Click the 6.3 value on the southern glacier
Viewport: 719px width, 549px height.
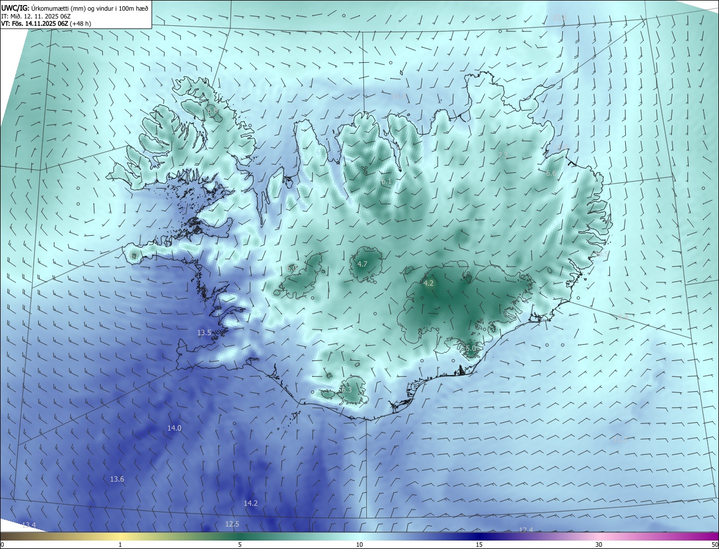click(x=346, y=390)
